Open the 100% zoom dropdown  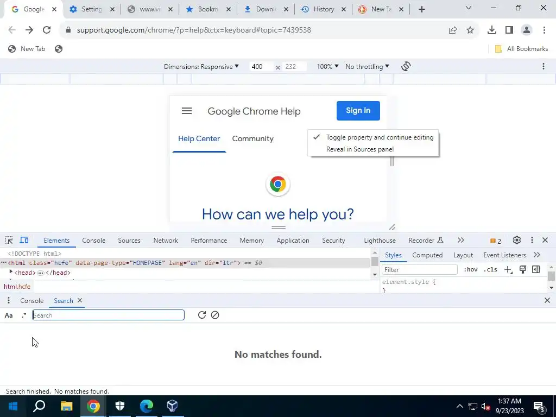coord(327,67)
